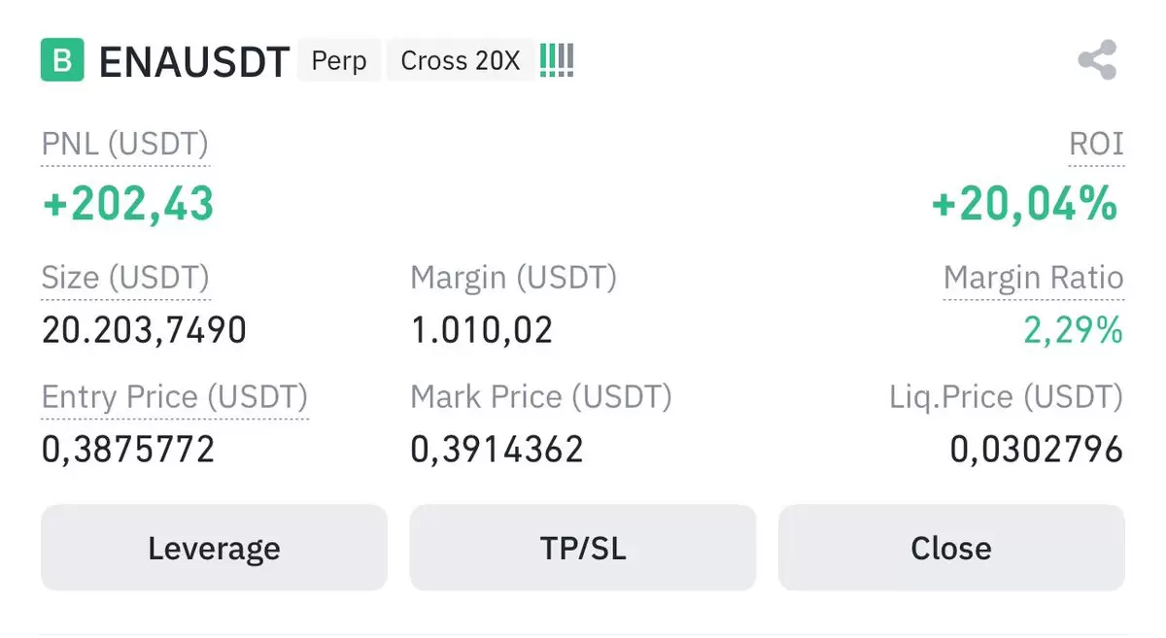Tap the 1.010,02 margin value
The image size is (1166, 638).
(482, 331)
